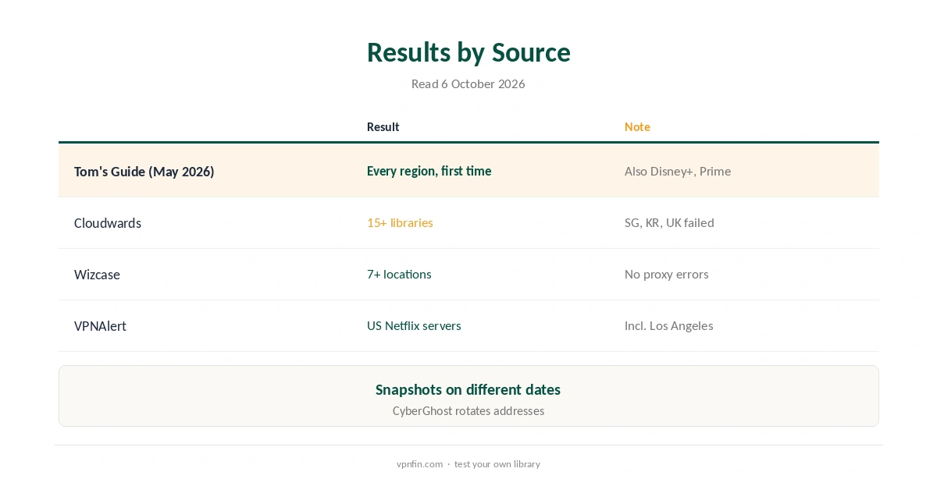Click the 'Results by Source' heading
The width and height of the screenshot is (937, 479).
click(x=468, y=52)
